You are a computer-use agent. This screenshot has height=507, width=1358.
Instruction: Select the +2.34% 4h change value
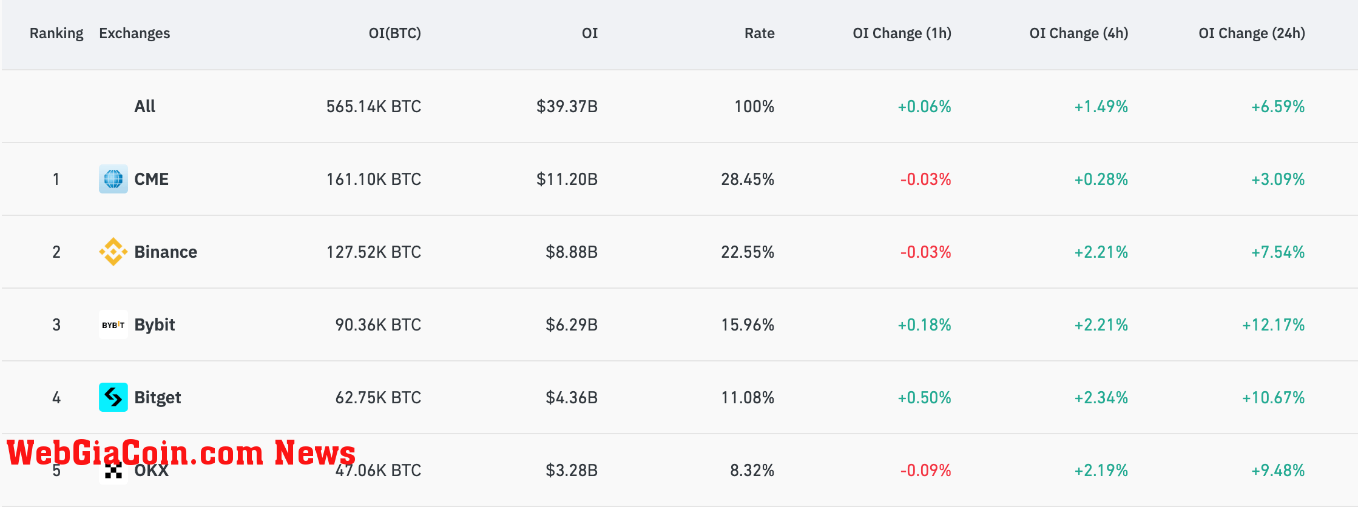[x=1101, y=397]
